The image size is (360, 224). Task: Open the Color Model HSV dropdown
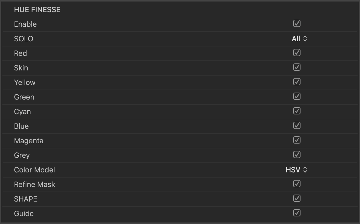pos(296,170)
